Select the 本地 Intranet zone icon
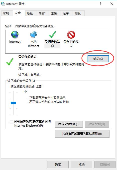Viewport: 117px width, 170px height. [x=34, y=35]
